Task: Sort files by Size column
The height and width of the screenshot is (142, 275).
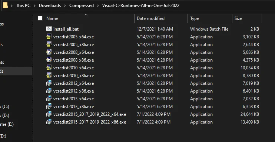Action: (238, 18)
